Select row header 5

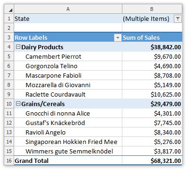[x=9, y=56]
